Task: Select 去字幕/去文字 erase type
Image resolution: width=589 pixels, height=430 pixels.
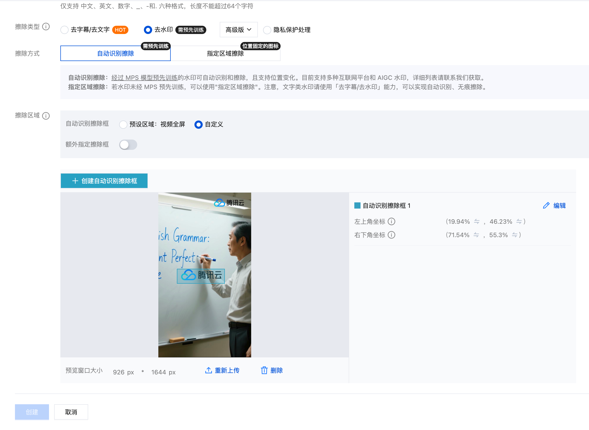Action: (64, 30)
